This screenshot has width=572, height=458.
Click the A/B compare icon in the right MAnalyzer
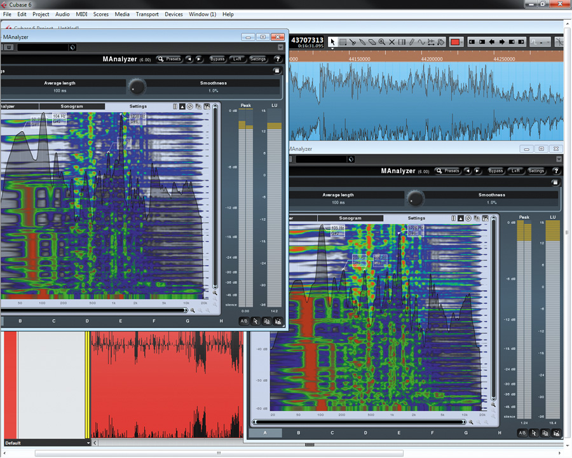(x=522, y=433)
